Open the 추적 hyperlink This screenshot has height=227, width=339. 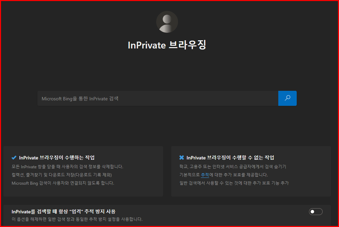click(205, 175)
